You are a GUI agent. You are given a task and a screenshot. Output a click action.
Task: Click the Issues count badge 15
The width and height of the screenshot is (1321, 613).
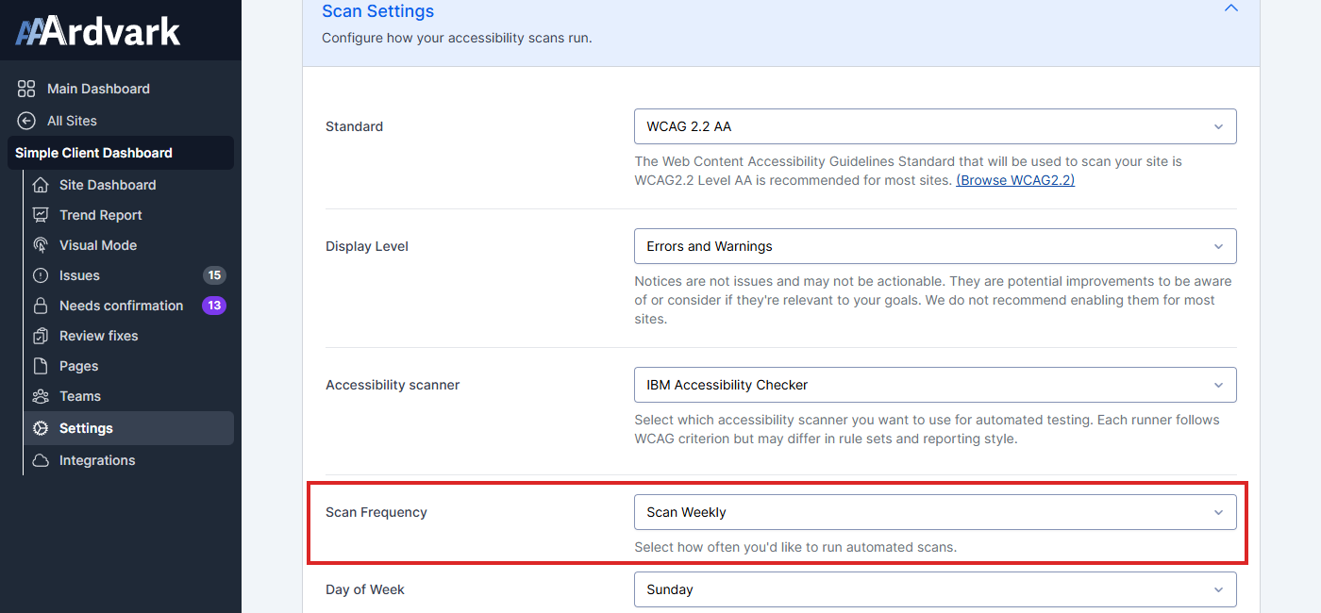click(214, 275)
